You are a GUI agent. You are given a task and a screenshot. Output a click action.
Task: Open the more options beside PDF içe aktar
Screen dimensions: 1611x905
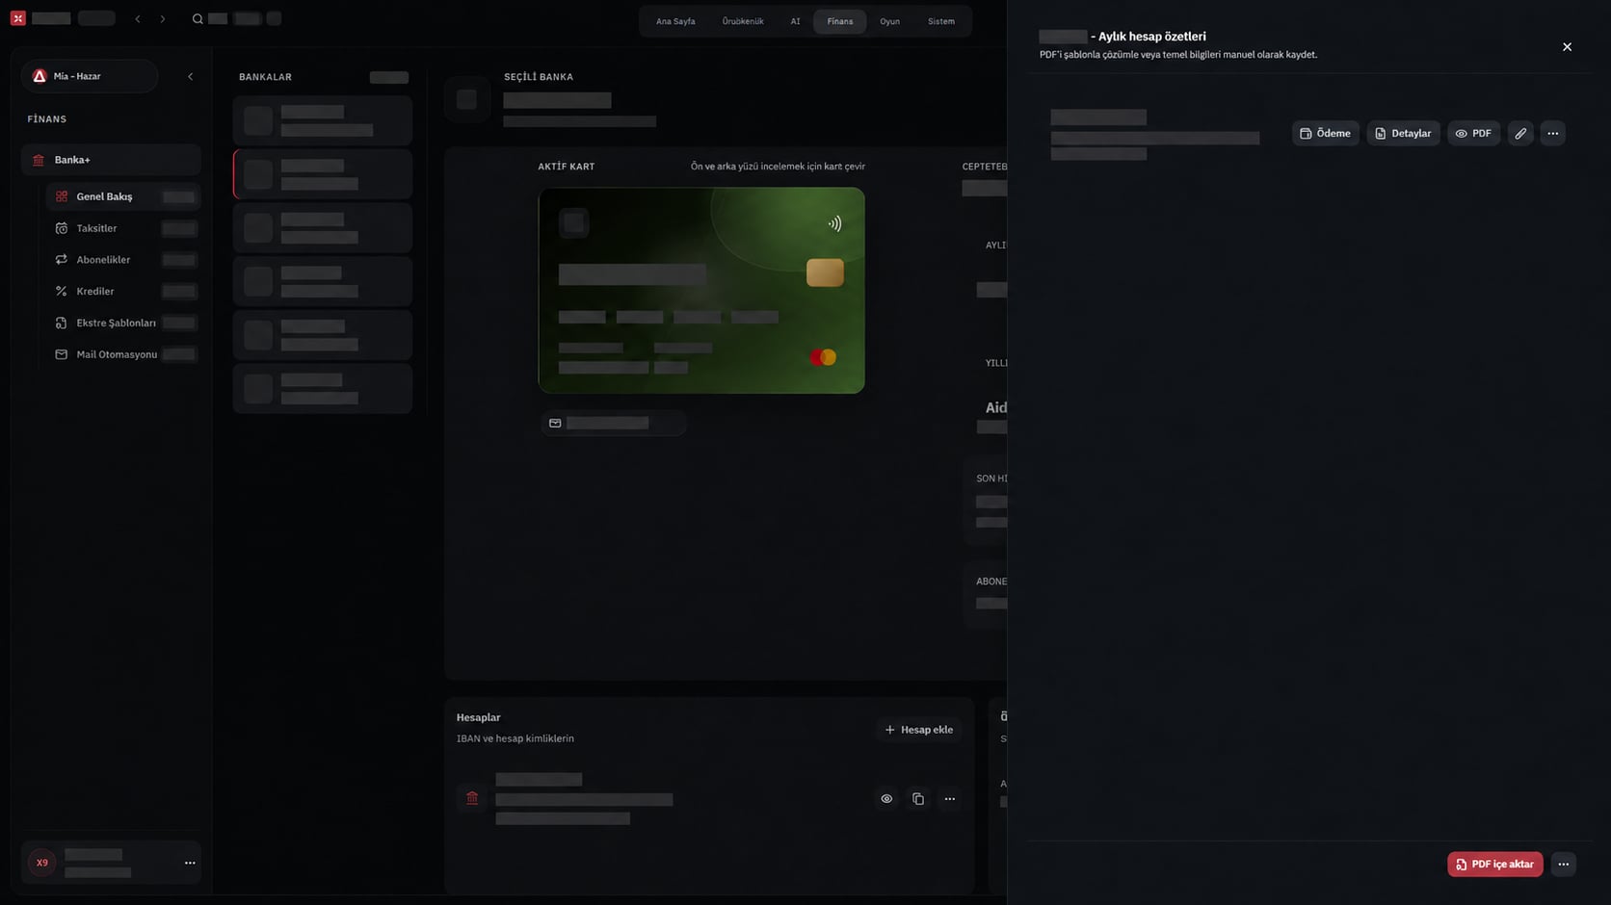tap(1564, 865)
